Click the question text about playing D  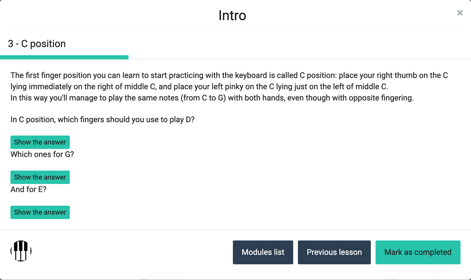tap(102, 119)
